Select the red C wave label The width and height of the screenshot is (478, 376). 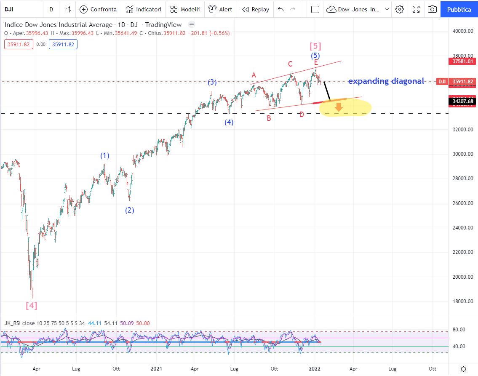click(290, 64)
